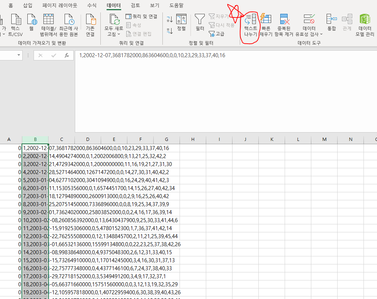Confirm entry with checkmark button
Screen dimensions: 377x299
[54, 55]
